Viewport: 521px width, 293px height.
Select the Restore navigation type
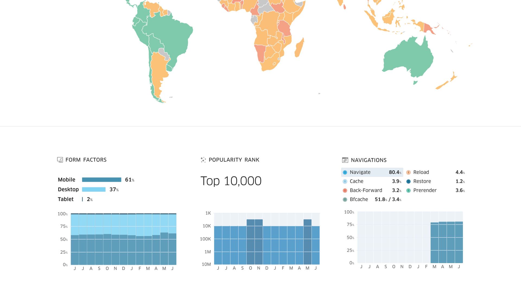[x=436, y=181]
